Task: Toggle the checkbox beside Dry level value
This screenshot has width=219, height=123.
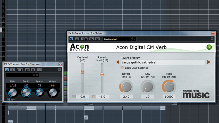Action: point(74,96)
